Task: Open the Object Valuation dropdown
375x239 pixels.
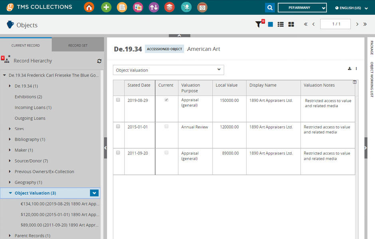Action: (168, 70)
